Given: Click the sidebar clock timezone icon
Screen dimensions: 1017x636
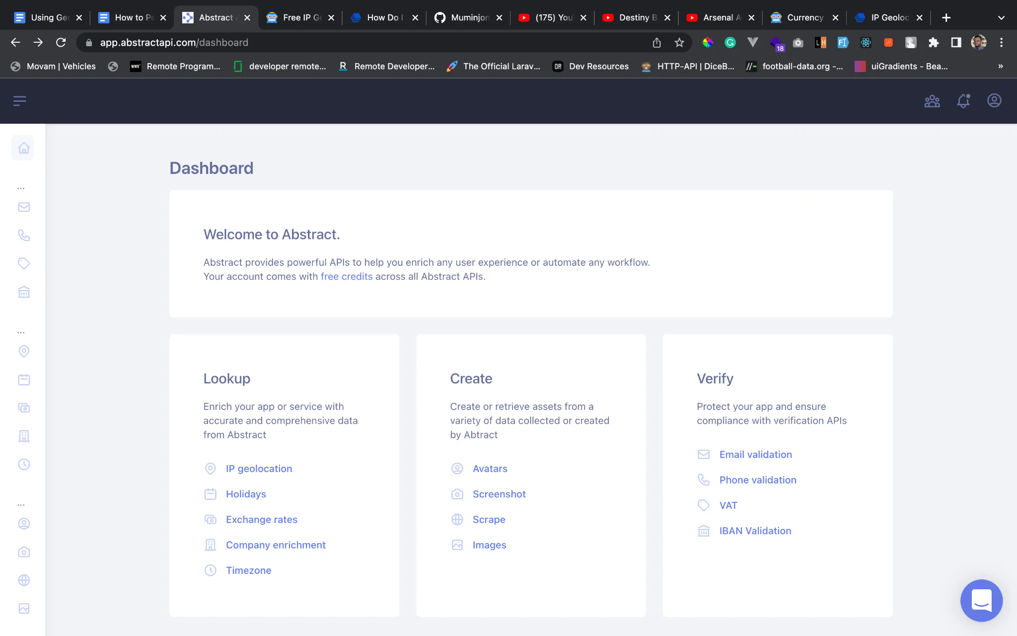Looking at the screenshot, I should click(24, 464).
